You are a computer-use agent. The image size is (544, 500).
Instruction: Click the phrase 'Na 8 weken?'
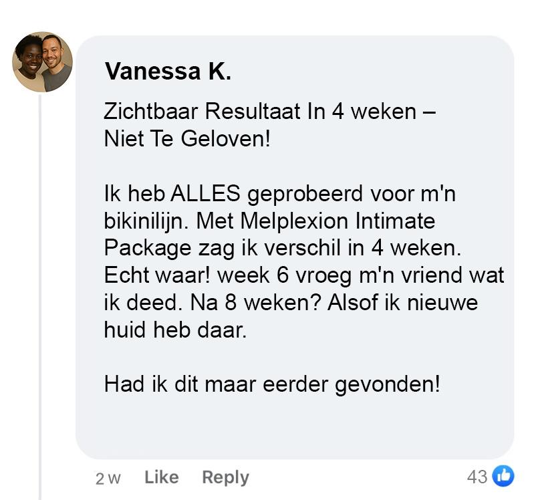[x=255, y=303]
